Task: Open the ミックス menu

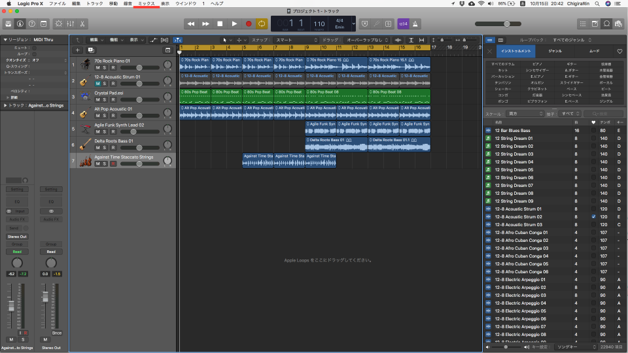Action: [146, 4]
